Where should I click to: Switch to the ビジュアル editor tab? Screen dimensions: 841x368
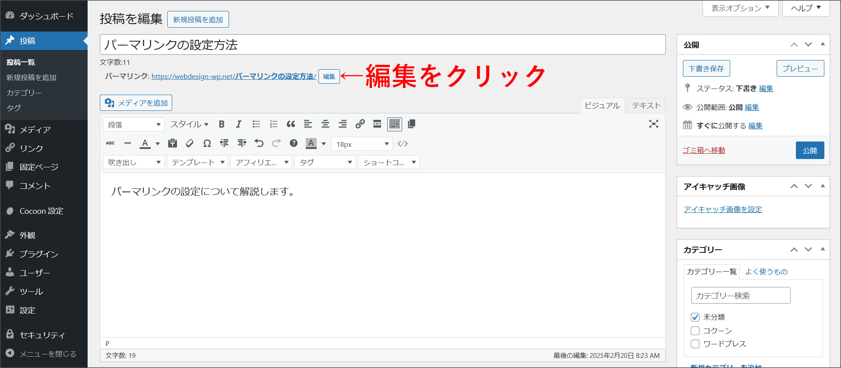602,106
